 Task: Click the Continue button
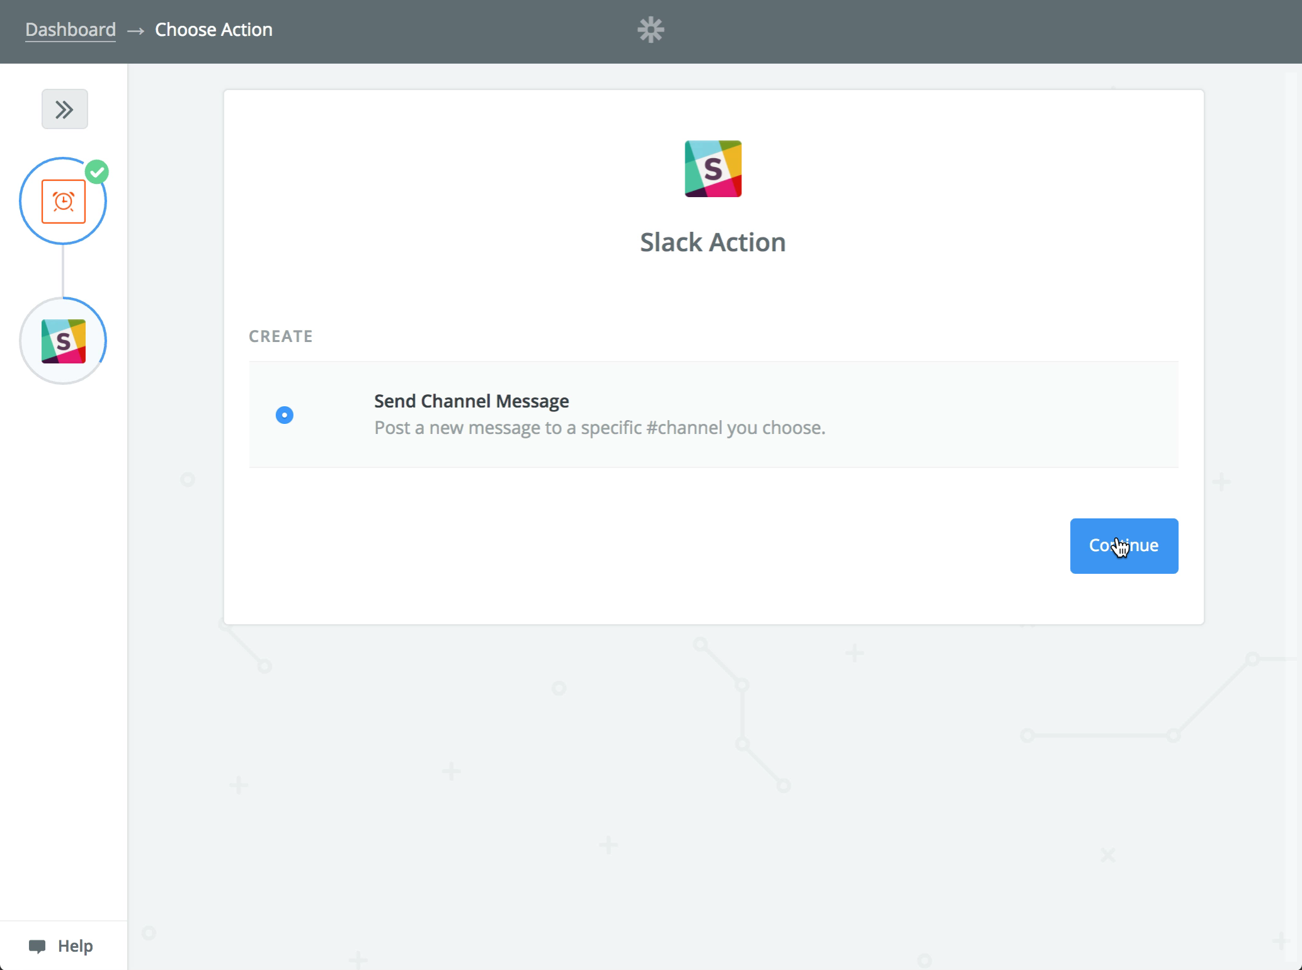pos(1124,545)
